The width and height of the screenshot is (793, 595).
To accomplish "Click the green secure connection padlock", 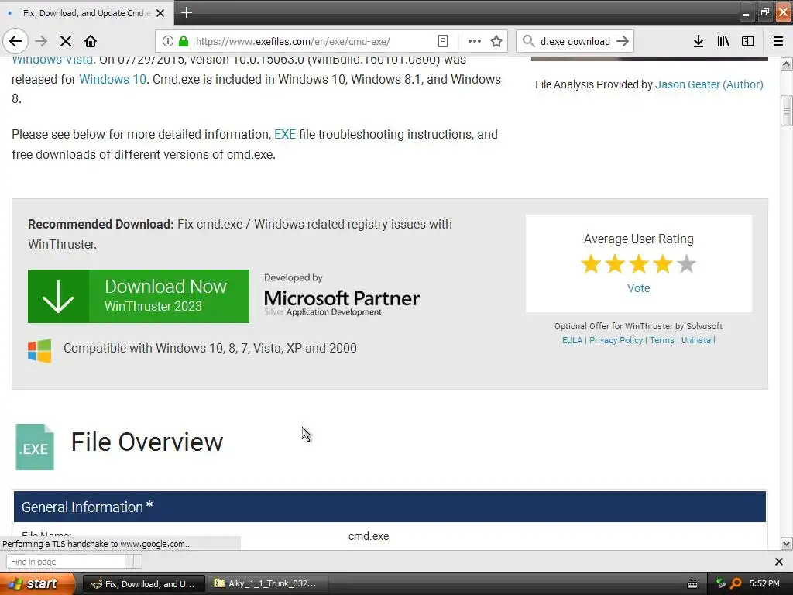I will (184, 41).
